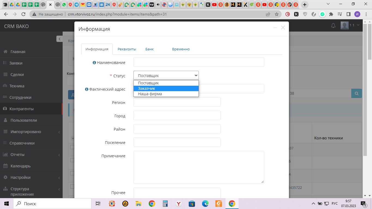
Task: Open the Chrome profile button labeled И
Action: pos(357,14)
